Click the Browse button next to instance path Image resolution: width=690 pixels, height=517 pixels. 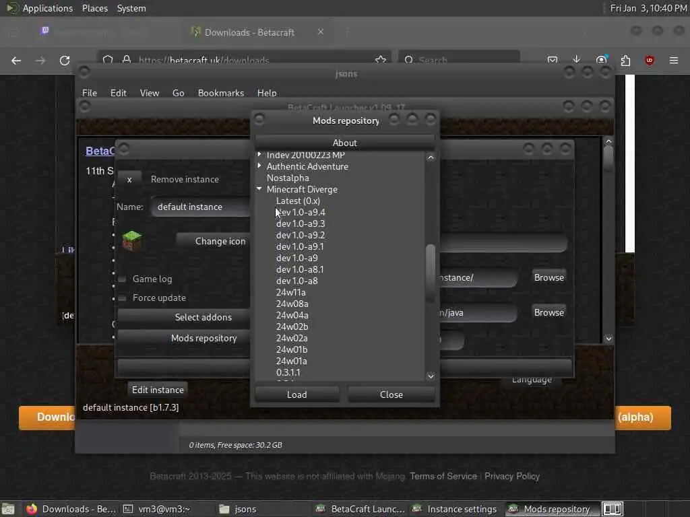click(548, 277)
